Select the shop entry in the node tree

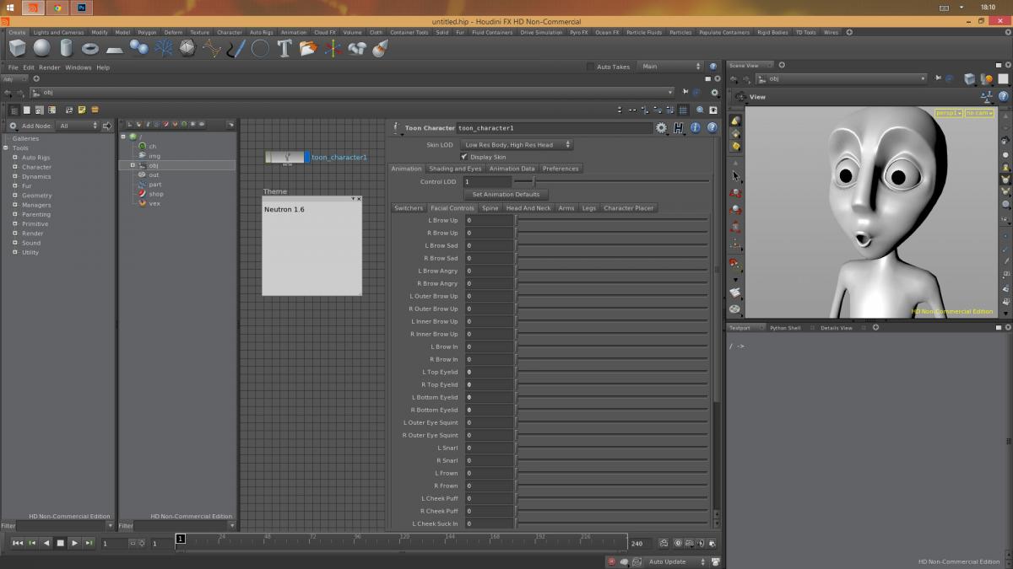click(156, 194)
